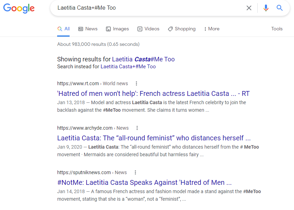This screenshot has width=294, height=210.
Task: Open the 'Hatred of men won't help' RT article
Action: pos(153,93)
